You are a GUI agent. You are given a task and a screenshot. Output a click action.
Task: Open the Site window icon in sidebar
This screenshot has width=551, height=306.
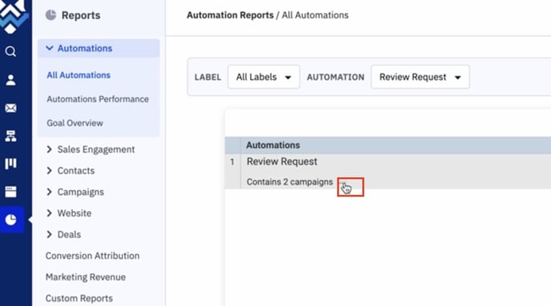(x=10, y=192)
